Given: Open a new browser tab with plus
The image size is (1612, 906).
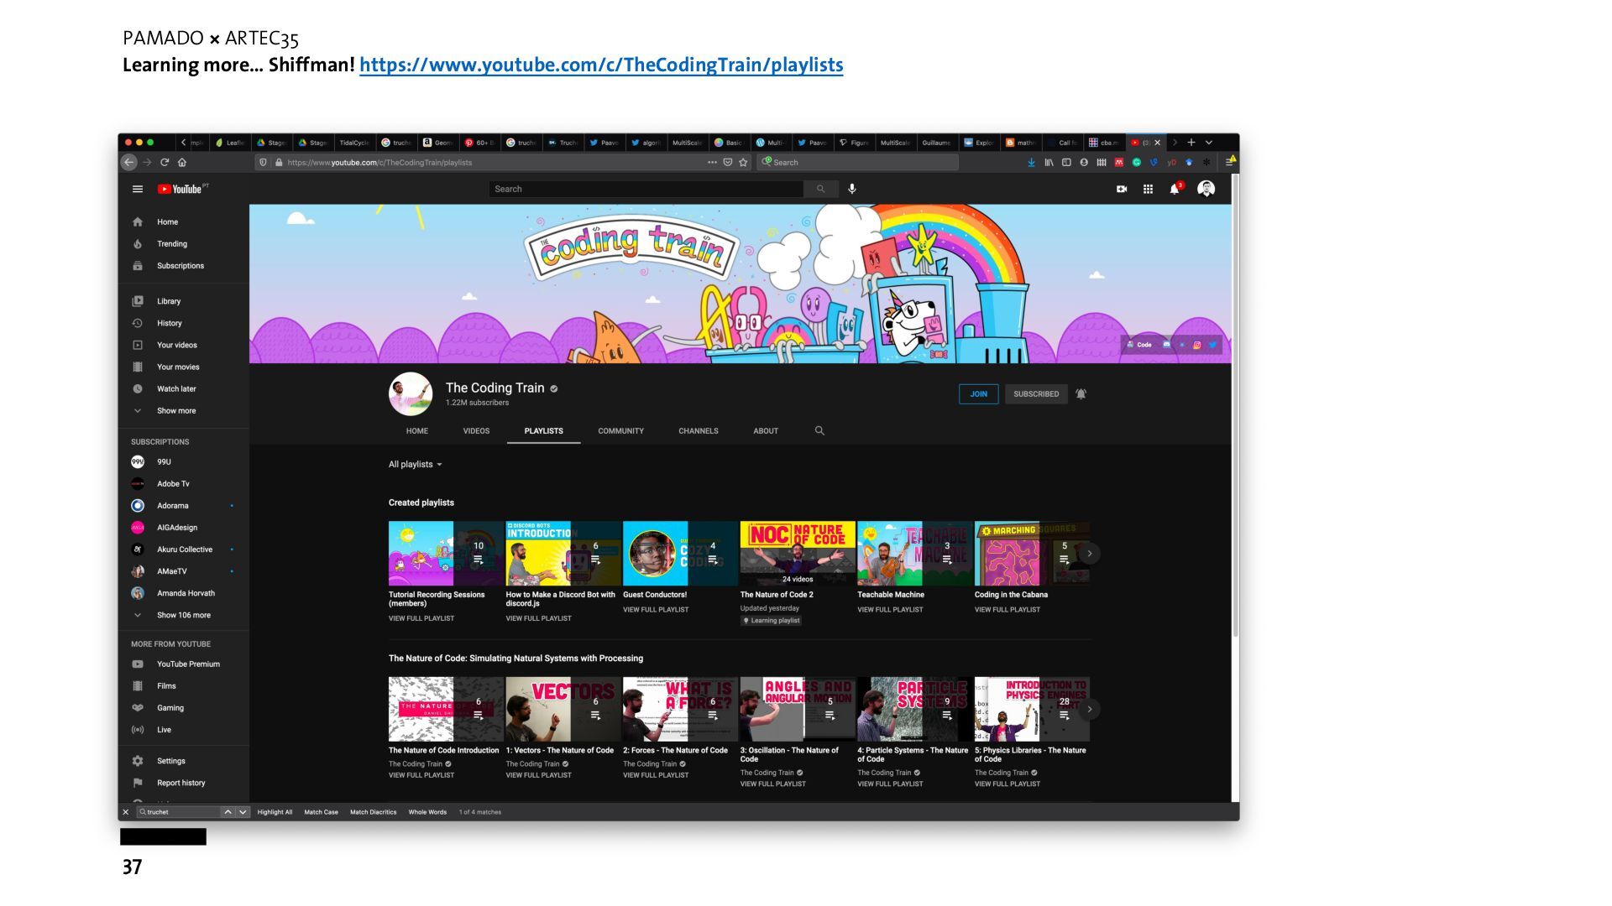Looking at the screenshot, I should (x=1191, y=143).
